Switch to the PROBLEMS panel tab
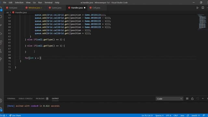Viewport: 208px width, 117px height. click(40, 98)
